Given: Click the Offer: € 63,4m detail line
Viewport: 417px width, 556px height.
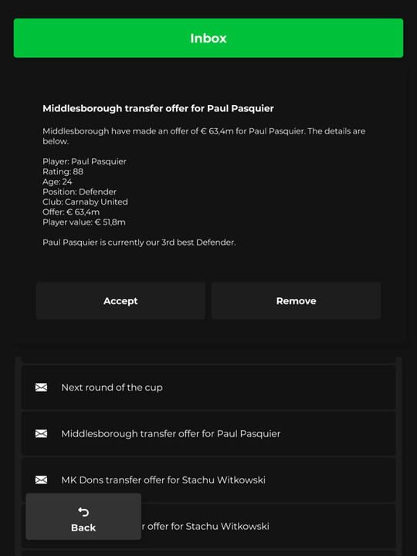Looking at the screenshot, I should click(71, 212).
